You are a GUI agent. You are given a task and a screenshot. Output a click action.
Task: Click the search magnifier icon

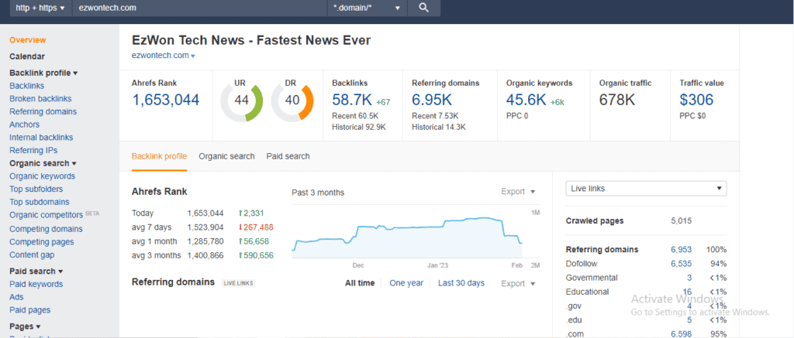click(424, 8)
